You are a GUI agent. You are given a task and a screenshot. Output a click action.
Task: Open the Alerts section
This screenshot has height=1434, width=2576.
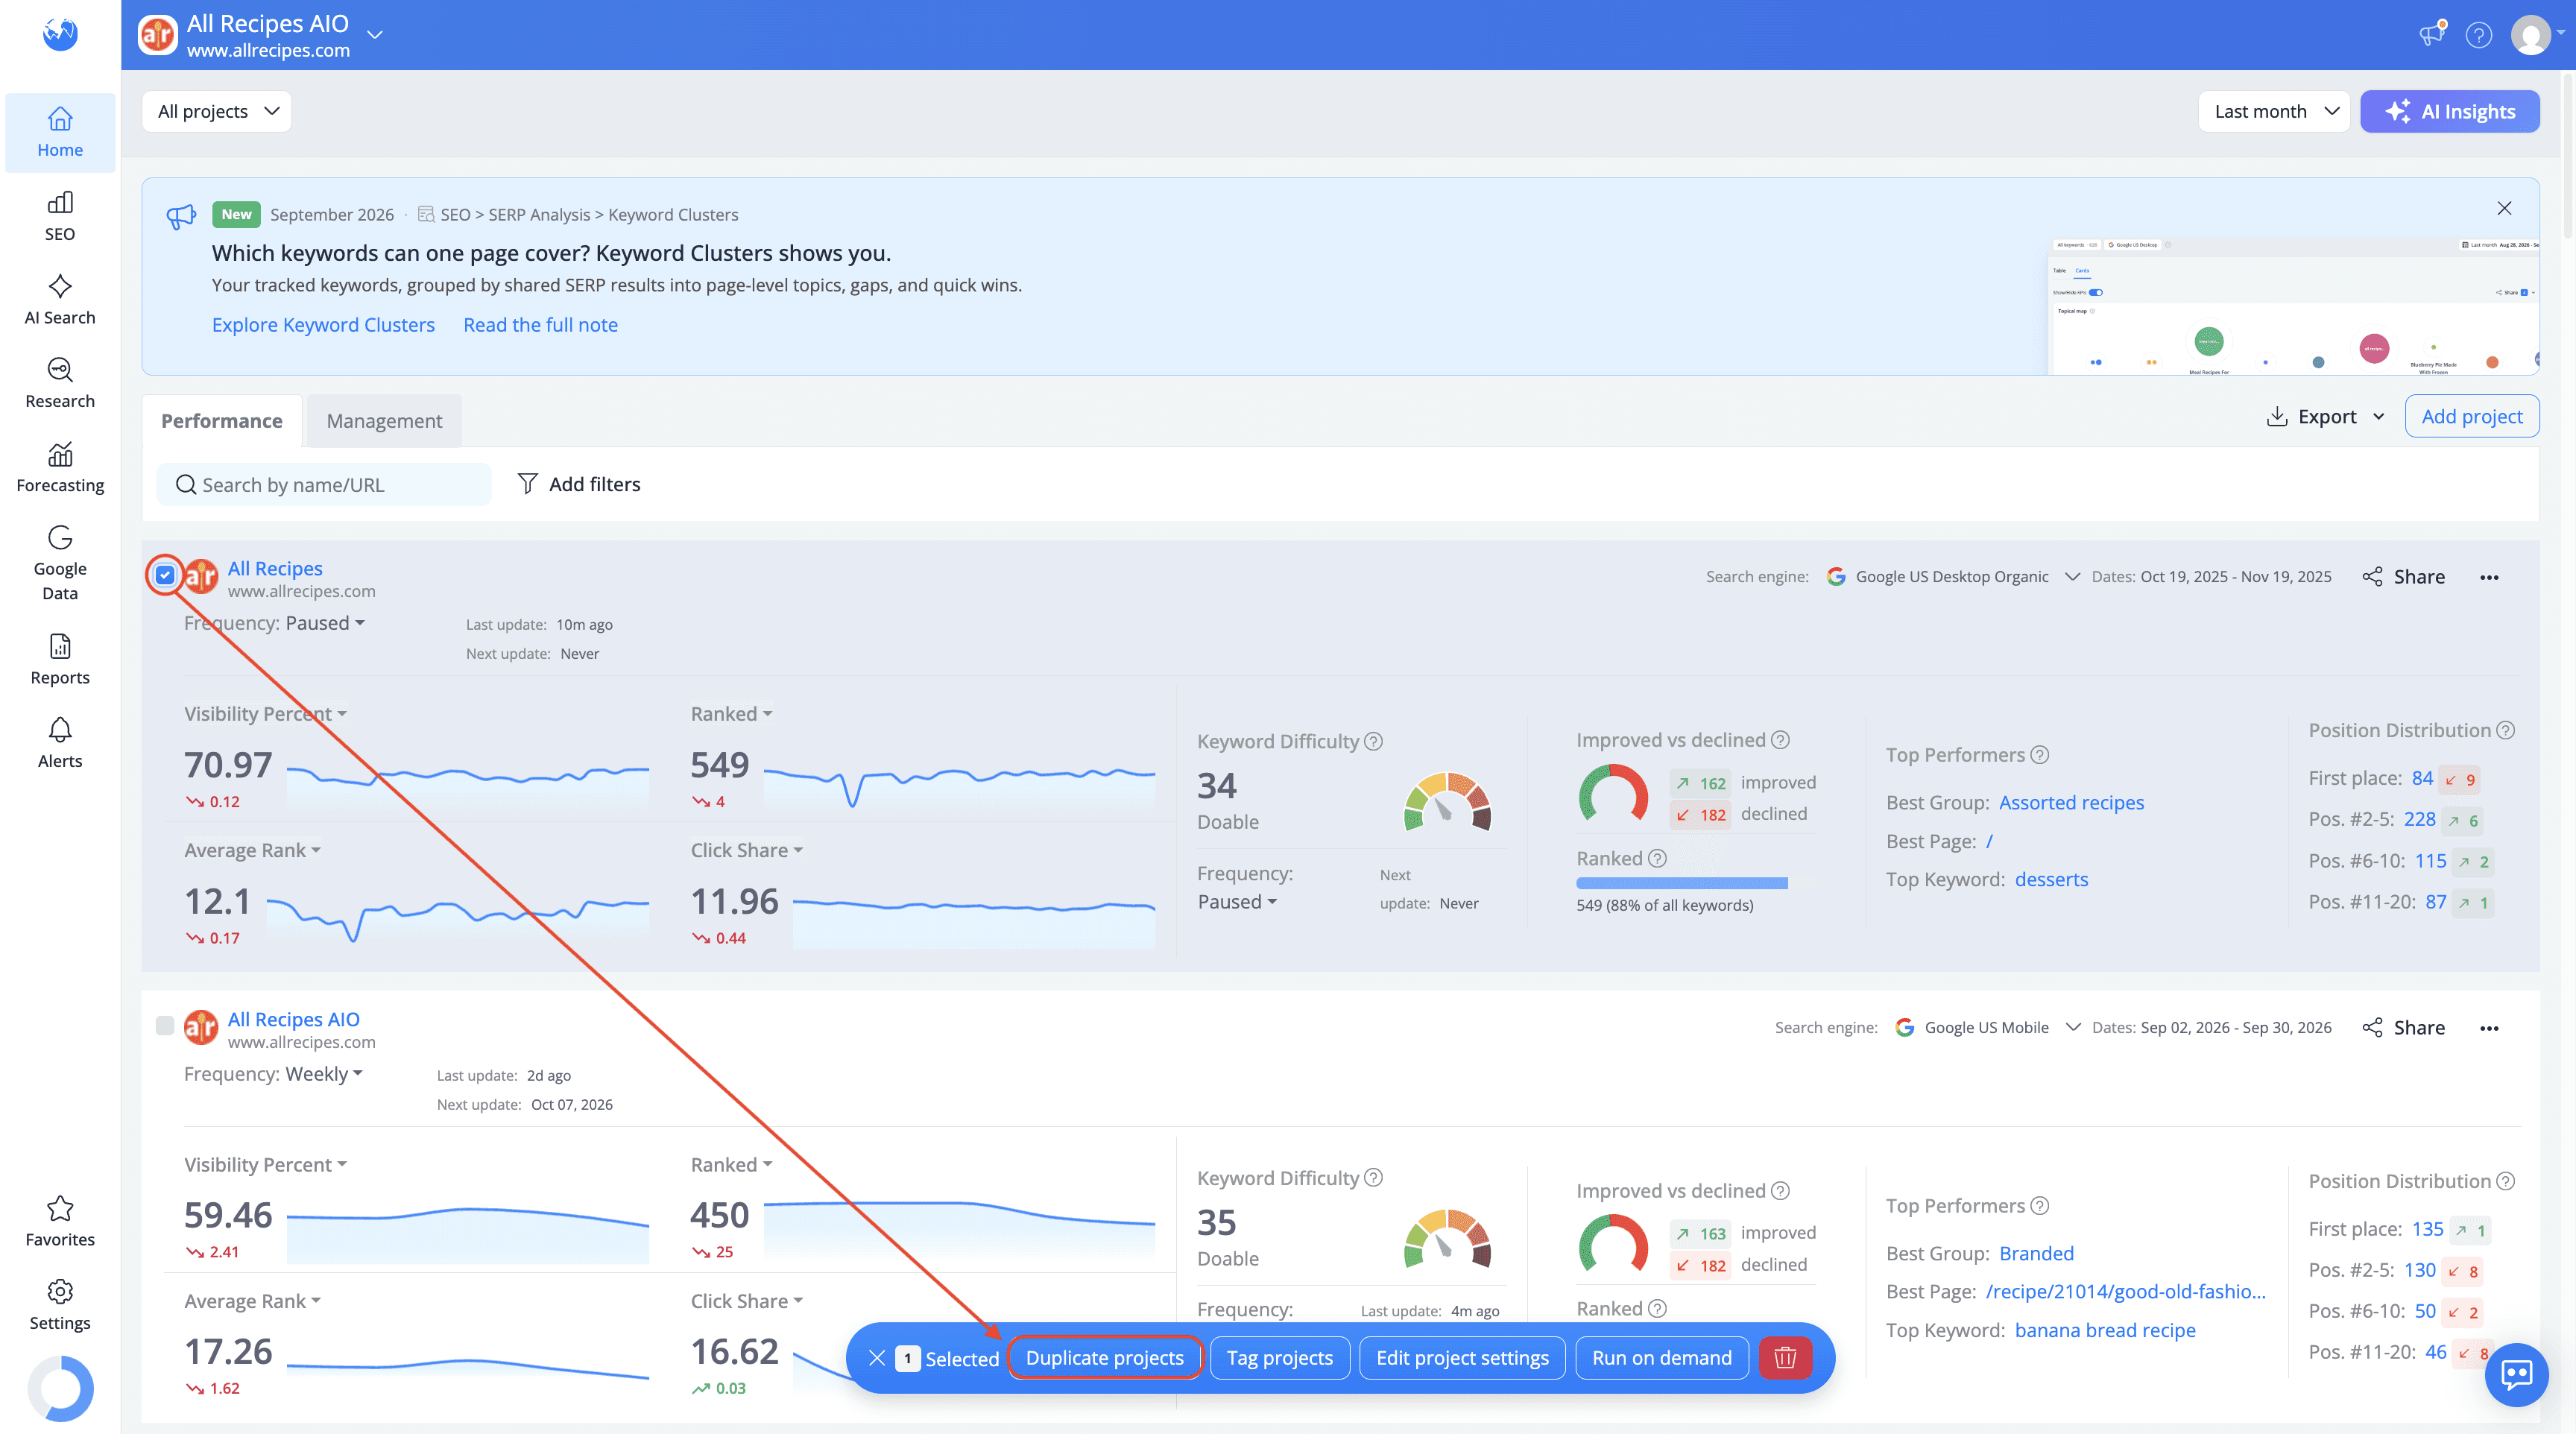pos(60,744)
